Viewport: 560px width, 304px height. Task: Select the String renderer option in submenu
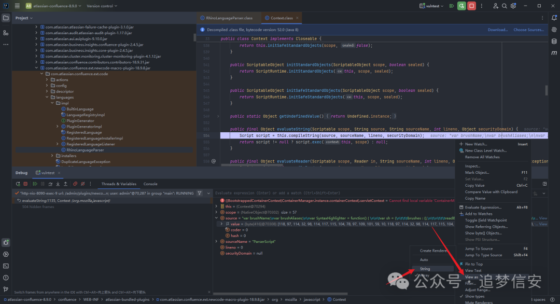tap(425, 269)
